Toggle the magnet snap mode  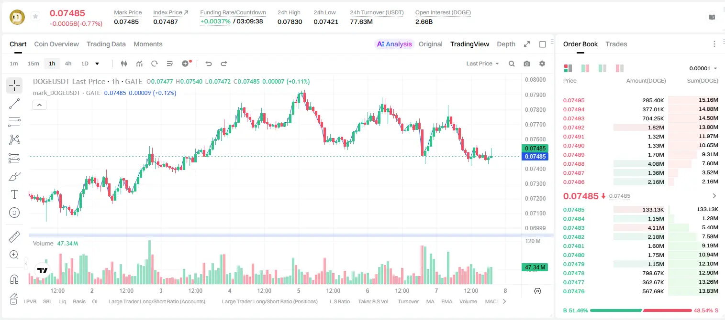[14, 279]
